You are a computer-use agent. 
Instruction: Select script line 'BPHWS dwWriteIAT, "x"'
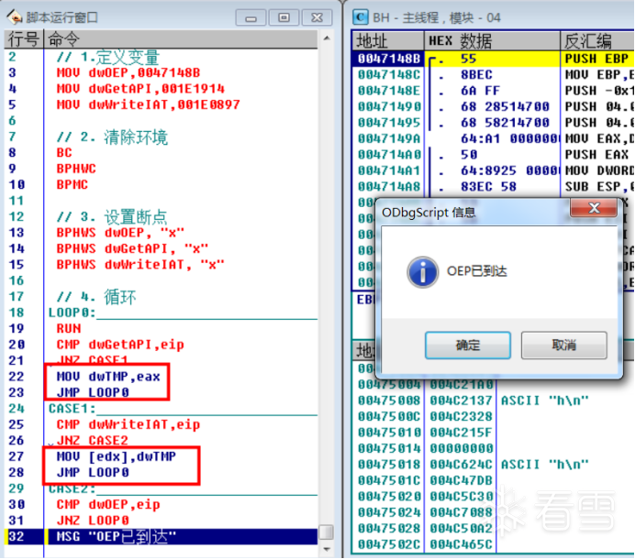click(140, 265)
